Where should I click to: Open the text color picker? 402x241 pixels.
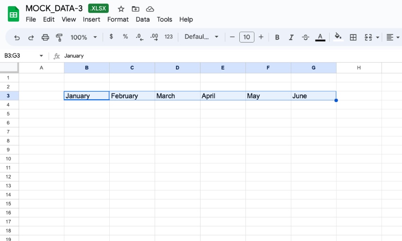tap(320, 37)
